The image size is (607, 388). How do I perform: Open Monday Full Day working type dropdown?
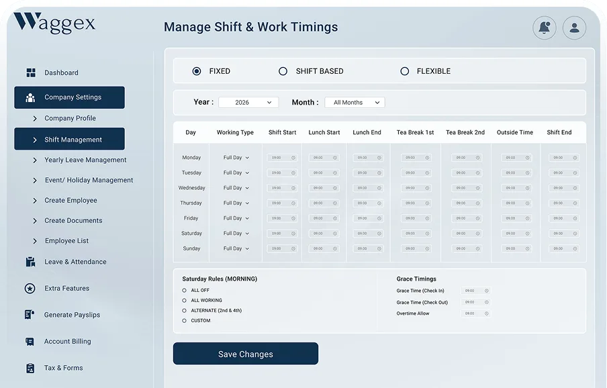[236, 158]
